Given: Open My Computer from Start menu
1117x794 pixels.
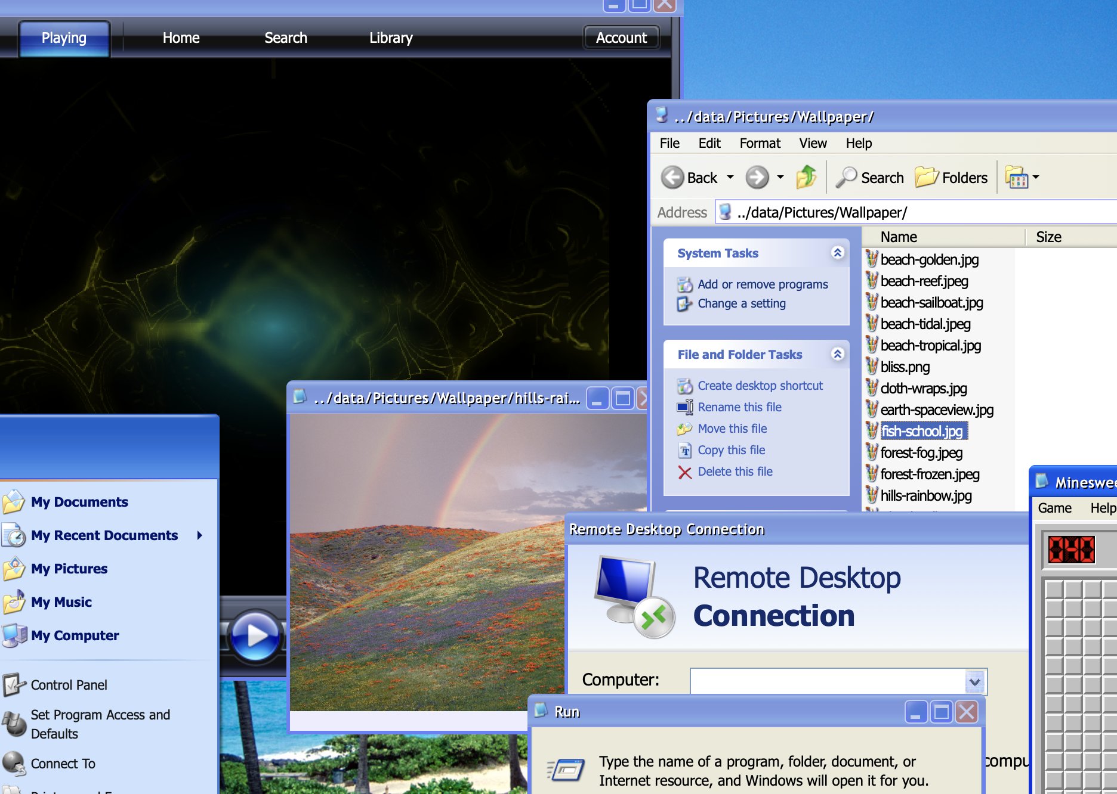Looking at the screenshot, I should click(x=75, y=635).
